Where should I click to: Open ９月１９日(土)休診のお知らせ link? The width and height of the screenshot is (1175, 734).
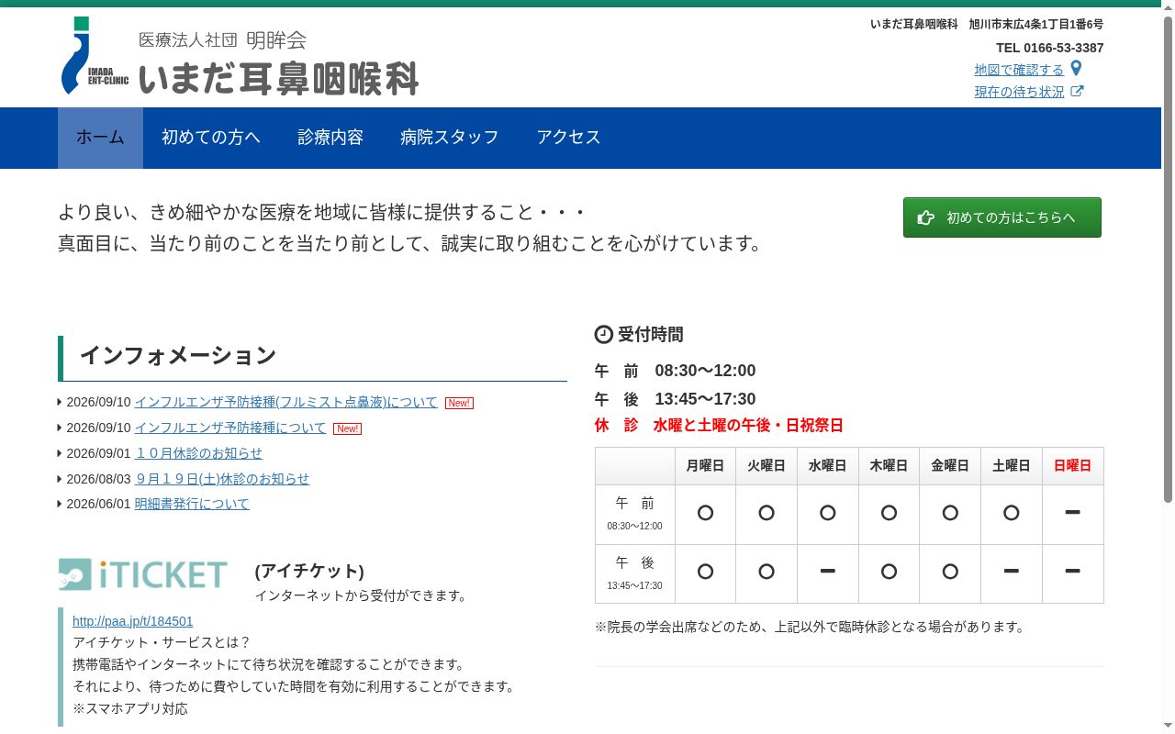click(222, 479)
